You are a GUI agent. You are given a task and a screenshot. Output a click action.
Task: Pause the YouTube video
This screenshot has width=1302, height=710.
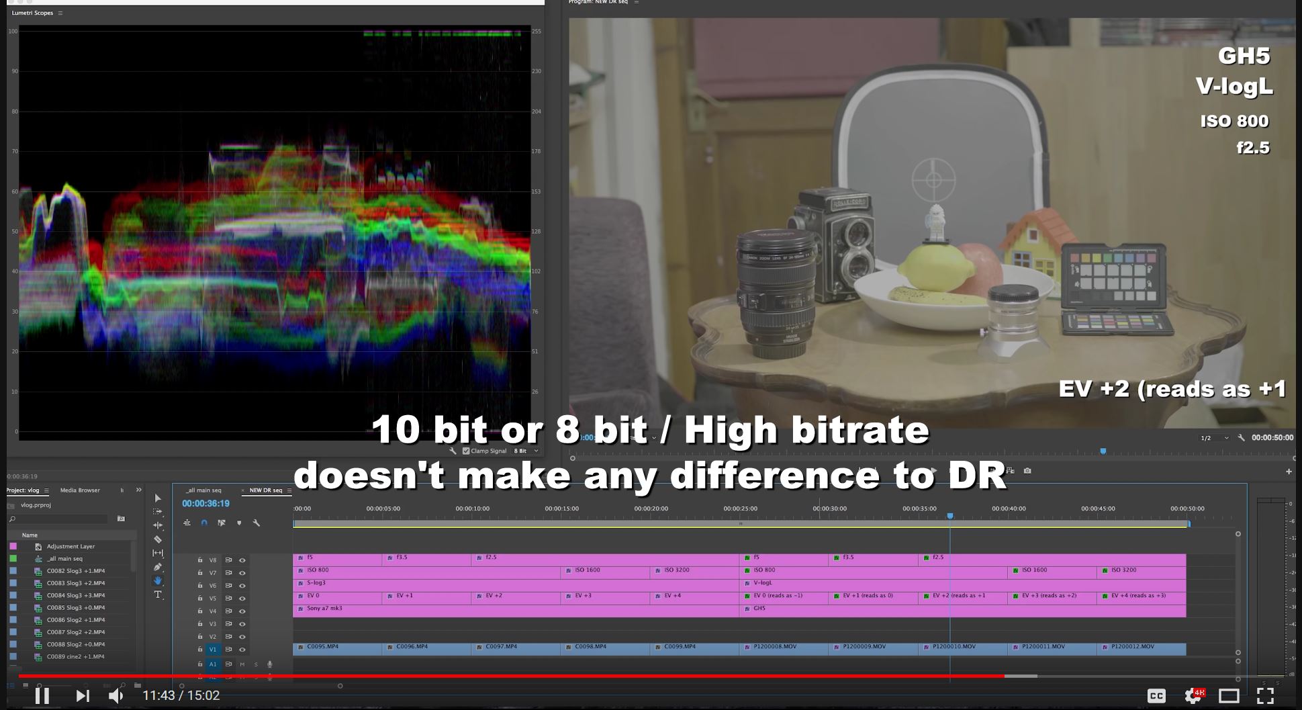[42, 696]
